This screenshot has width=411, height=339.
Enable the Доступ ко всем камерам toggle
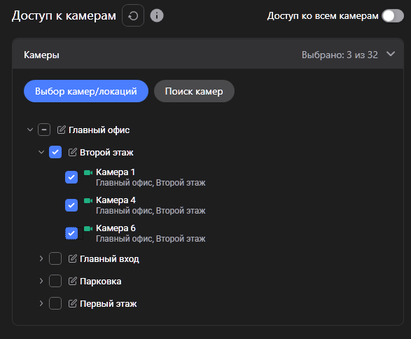(392, 15)
